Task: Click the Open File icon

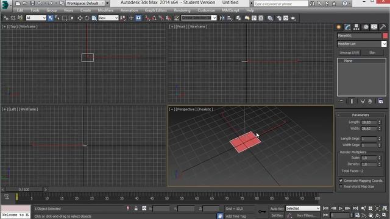Action: (x=25, y=3)
